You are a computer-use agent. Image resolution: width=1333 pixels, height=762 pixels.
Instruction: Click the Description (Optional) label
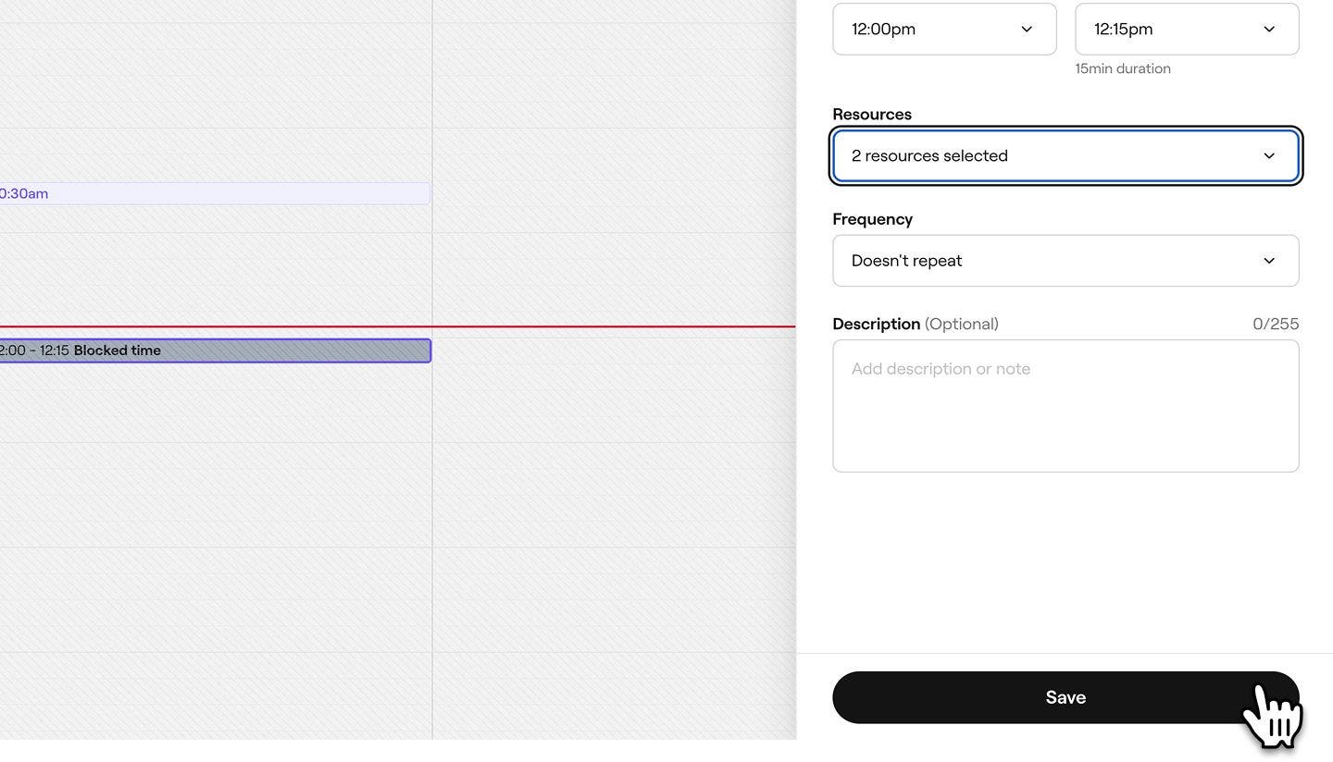coord(916,324)
